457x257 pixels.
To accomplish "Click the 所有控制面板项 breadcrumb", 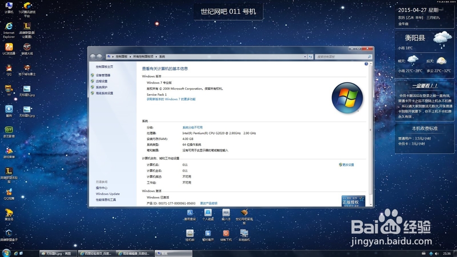I will tap(143, 57).
